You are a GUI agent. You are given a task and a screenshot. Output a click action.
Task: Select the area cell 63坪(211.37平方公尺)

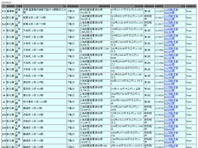point(127,11)
